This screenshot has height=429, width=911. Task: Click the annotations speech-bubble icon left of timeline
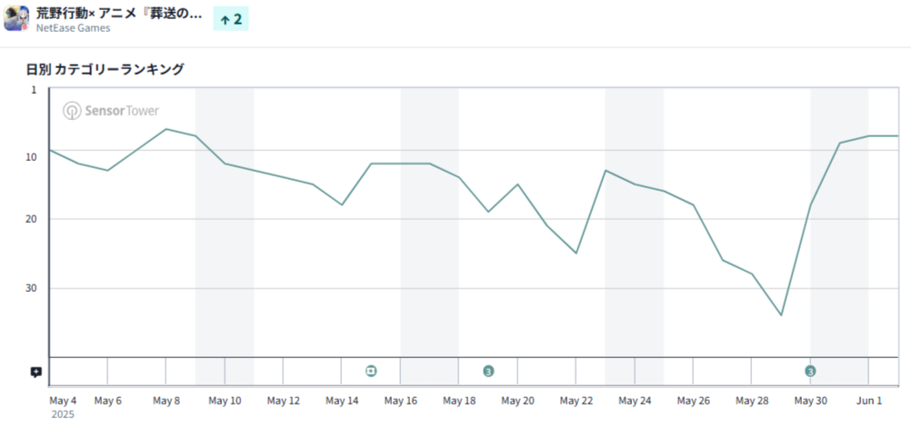[x=35, y=372]
